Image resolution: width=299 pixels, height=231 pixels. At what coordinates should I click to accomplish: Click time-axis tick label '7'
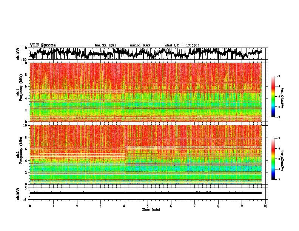point(195,206)
